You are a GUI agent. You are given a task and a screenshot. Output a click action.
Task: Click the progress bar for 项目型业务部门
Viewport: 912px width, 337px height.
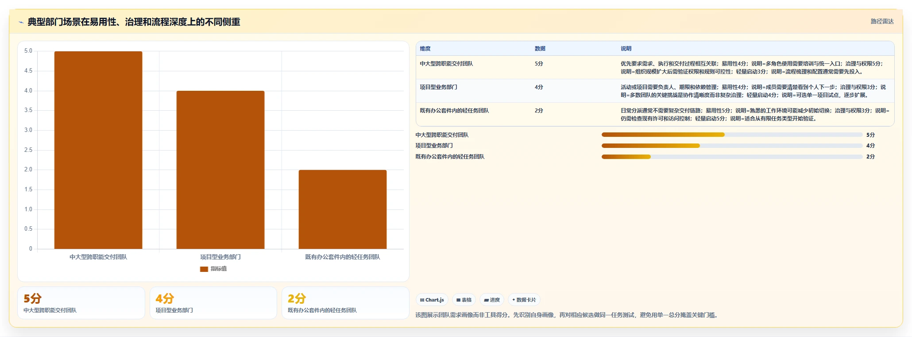point(732,146)
